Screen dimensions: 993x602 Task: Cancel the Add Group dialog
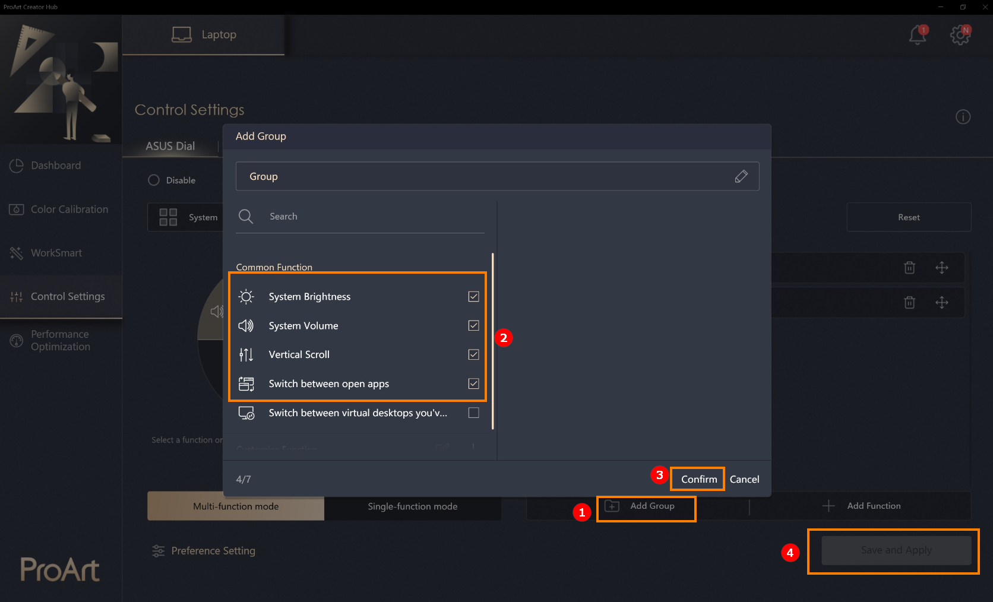(x=744, y=479)
